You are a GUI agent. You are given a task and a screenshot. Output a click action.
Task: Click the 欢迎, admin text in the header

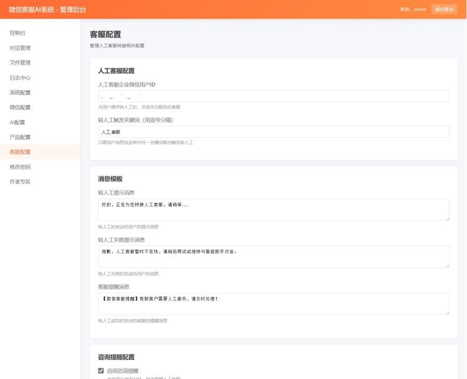pos(413,9)
